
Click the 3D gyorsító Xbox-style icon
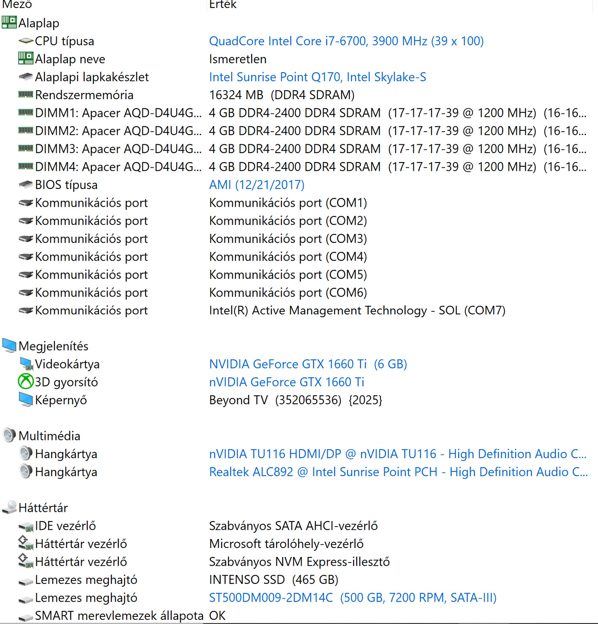tap(26, 381)
